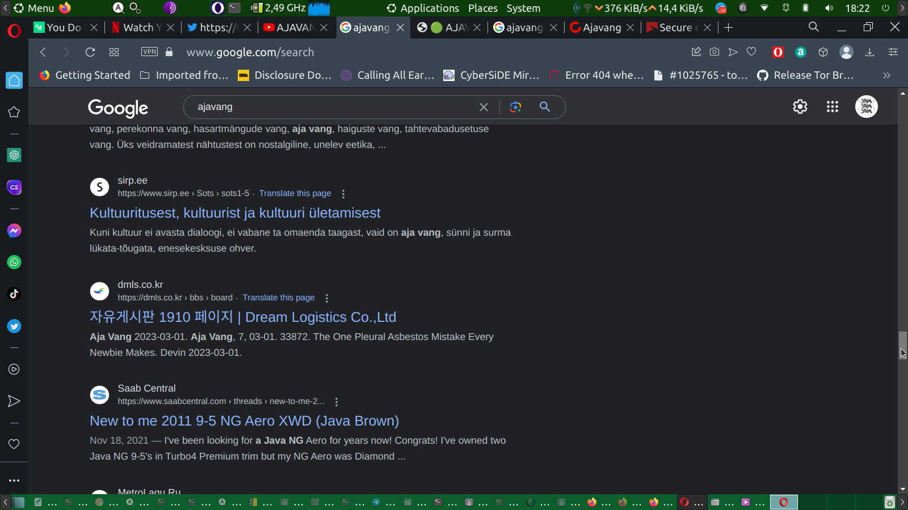Open volume control in system tray

click(x=829, y=8)
